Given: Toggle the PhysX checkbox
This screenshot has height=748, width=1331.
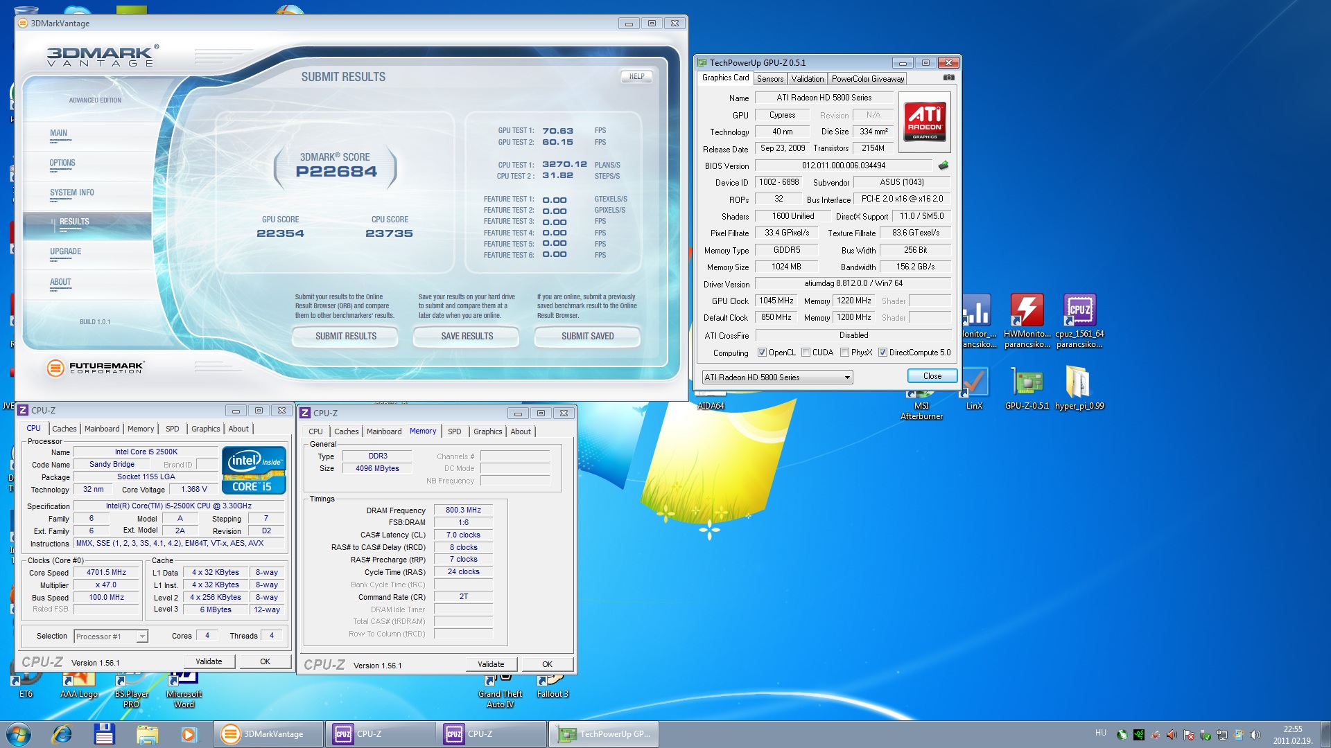Looking at the screenshot, I should click(x=844, y=353).
